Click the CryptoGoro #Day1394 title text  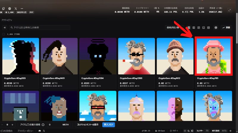[93, 78]
